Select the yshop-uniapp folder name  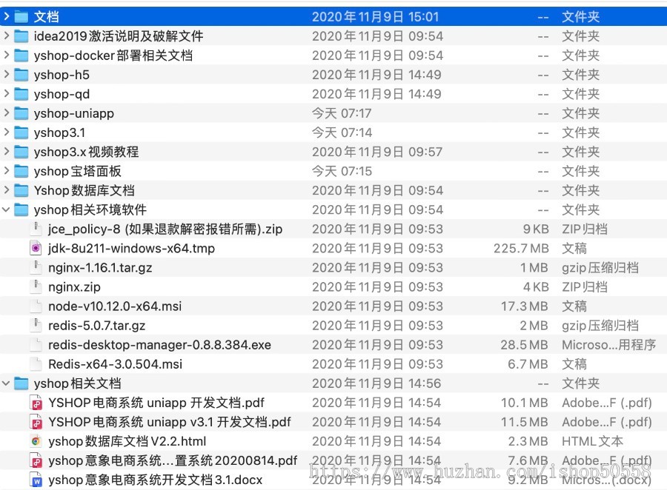click(74, 113)
